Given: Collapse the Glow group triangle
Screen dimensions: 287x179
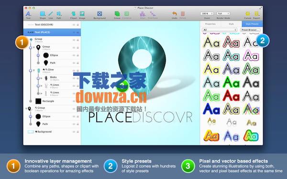Looking at the screenshot, I should click(x=34, y=71).
